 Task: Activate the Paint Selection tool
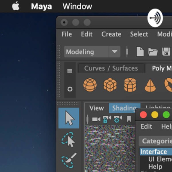[69, 160]
